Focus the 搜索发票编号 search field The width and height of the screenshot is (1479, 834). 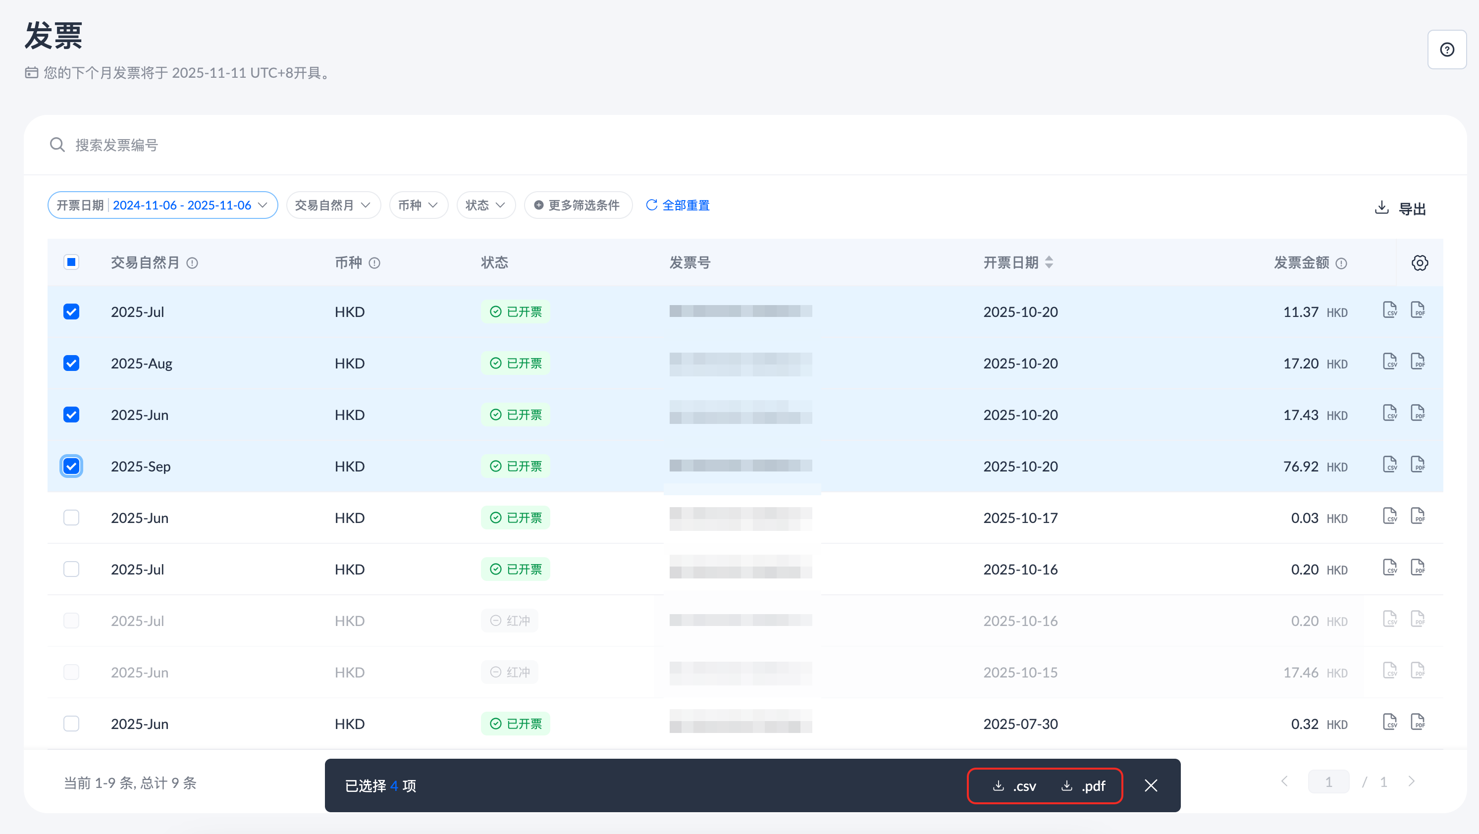pos(116,145)
